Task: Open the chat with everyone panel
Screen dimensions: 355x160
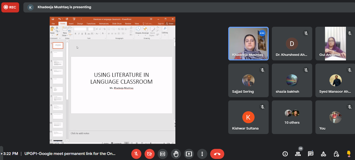Action: pos(311,154)
